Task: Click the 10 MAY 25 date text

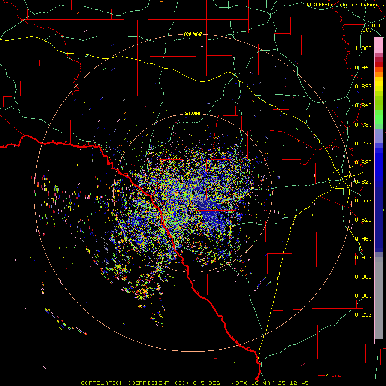Action: click(268, 383)
